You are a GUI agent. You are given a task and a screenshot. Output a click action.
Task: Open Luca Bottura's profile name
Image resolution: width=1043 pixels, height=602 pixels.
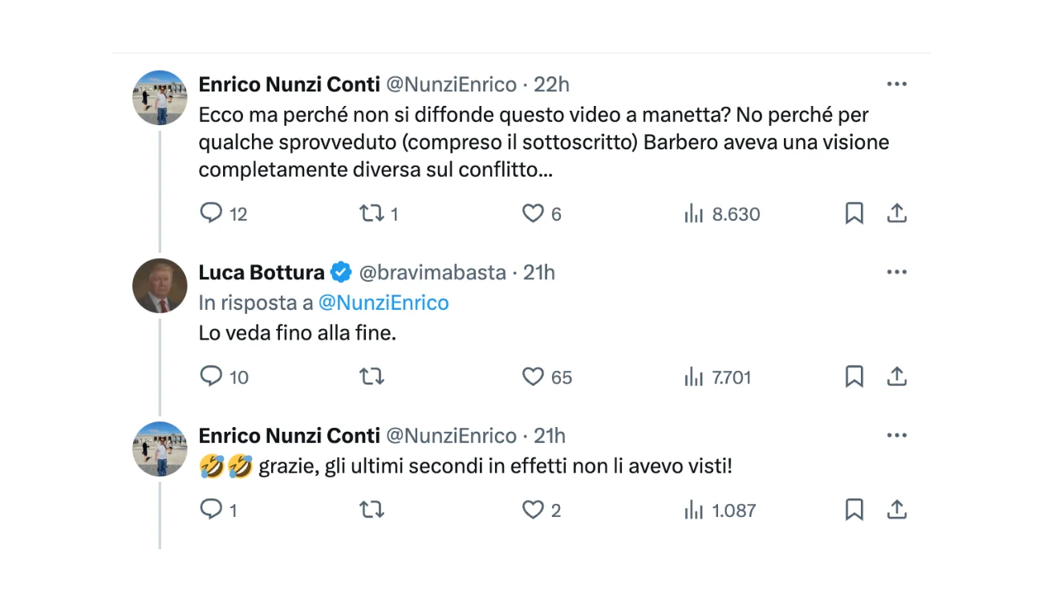tap(262, 273)
